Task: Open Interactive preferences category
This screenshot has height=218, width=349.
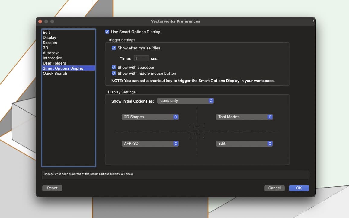Action: (69, 58)
